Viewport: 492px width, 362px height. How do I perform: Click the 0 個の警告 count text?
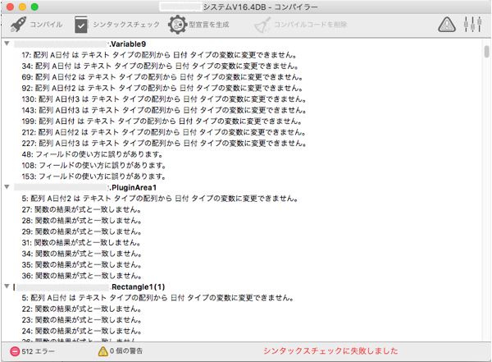(126, 351)
